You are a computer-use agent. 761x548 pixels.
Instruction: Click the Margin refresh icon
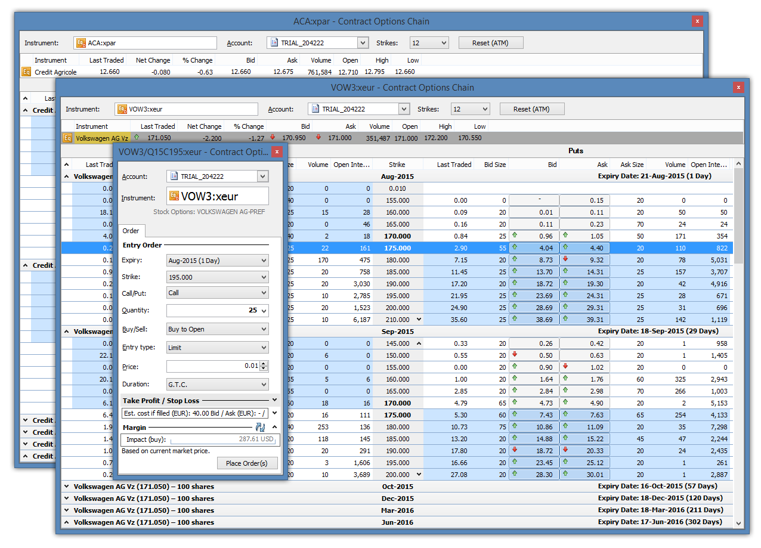pyautogui.click(x=260, y=427)
